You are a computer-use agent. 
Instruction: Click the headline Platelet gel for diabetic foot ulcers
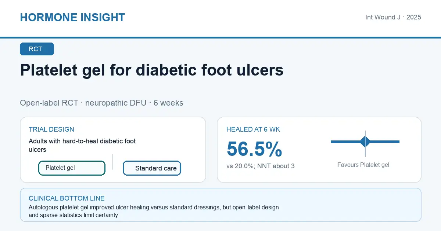pos(152,70)
